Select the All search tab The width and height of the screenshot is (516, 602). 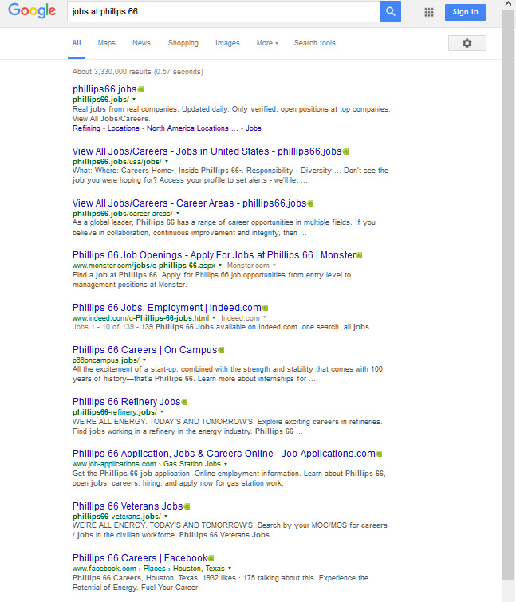[77, 43]
